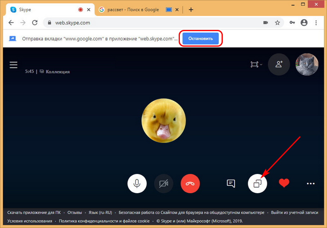The image size is (327, 228).
Task: Open the Chrome three-dot menu
Action: (x=316, y=23)
